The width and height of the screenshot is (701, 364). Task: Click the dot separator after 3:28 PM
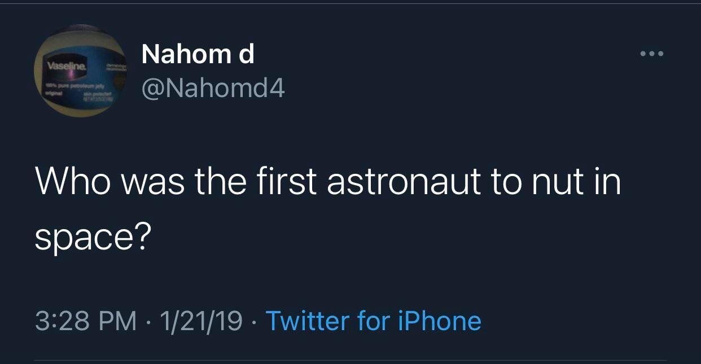148,321
